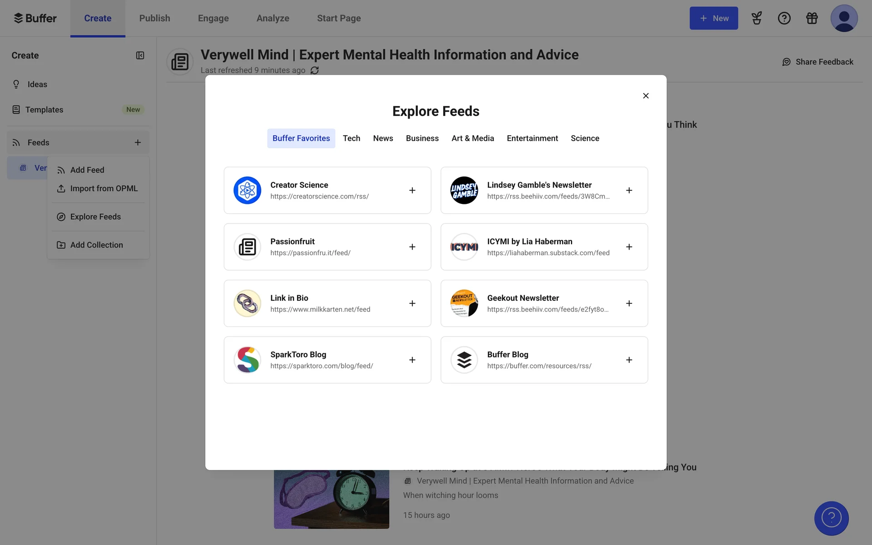Open the alarm clock article thumbnail
Image resolution: width=872 pixels, height=545 pixels.
point(331,499)
